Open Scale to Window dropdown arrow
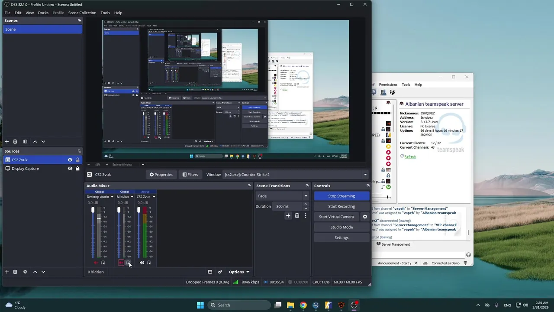 coord(143,164)
